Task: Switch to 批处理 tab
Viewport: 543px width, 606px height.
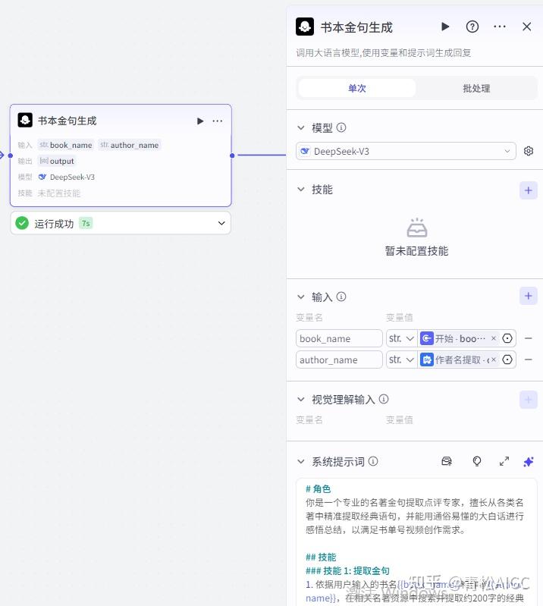Action: tap(476, 88)
